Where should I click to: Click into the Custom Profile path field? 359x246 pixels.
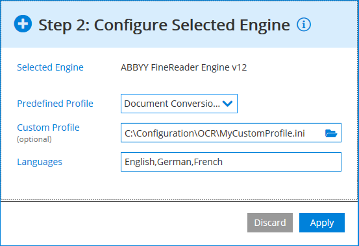pos(231,133)
